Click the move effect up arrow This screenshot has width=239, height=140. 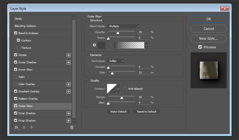coord(24,127)
